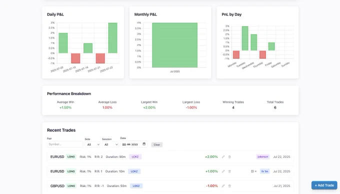Select 'Duration: 90m' on EURUSD trade
The width and height of the screenshot is (340, 194).
tap(115, 156)
